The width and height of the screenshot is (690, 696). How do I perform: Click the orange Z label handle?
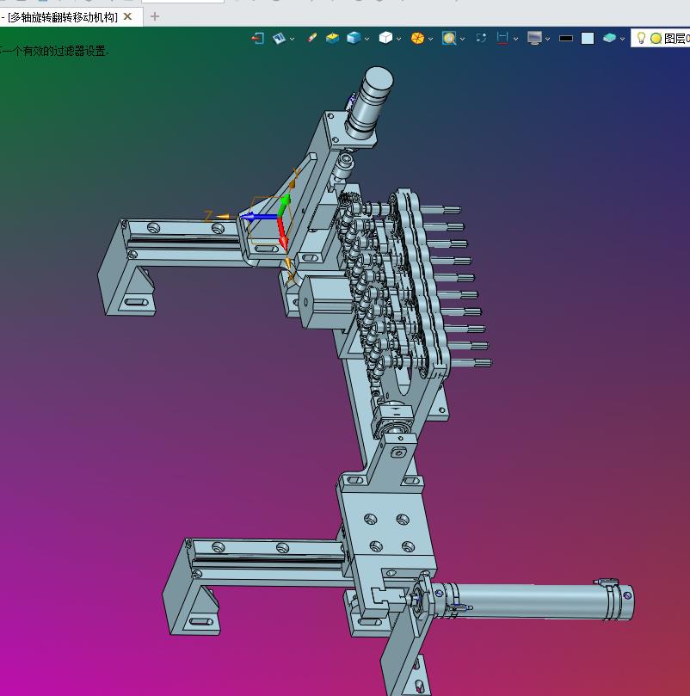208,216
